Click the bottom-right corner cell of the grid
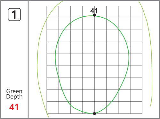Image resolution: width=160 pixels, height=119 pixels. tap(136, 107)
